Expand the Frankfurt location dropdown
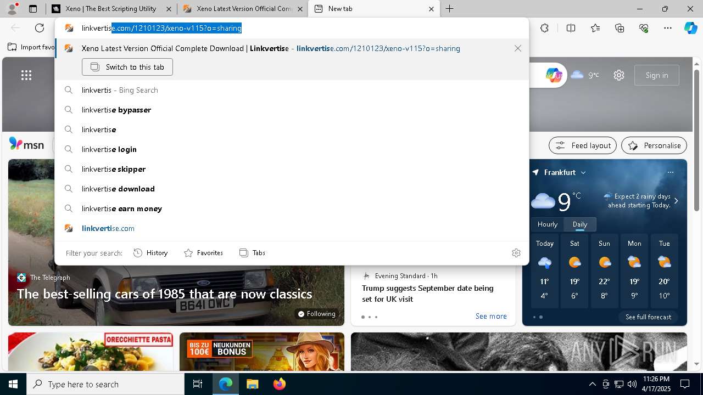This screenshot has width=703, height=395. [x=583, y=172]
